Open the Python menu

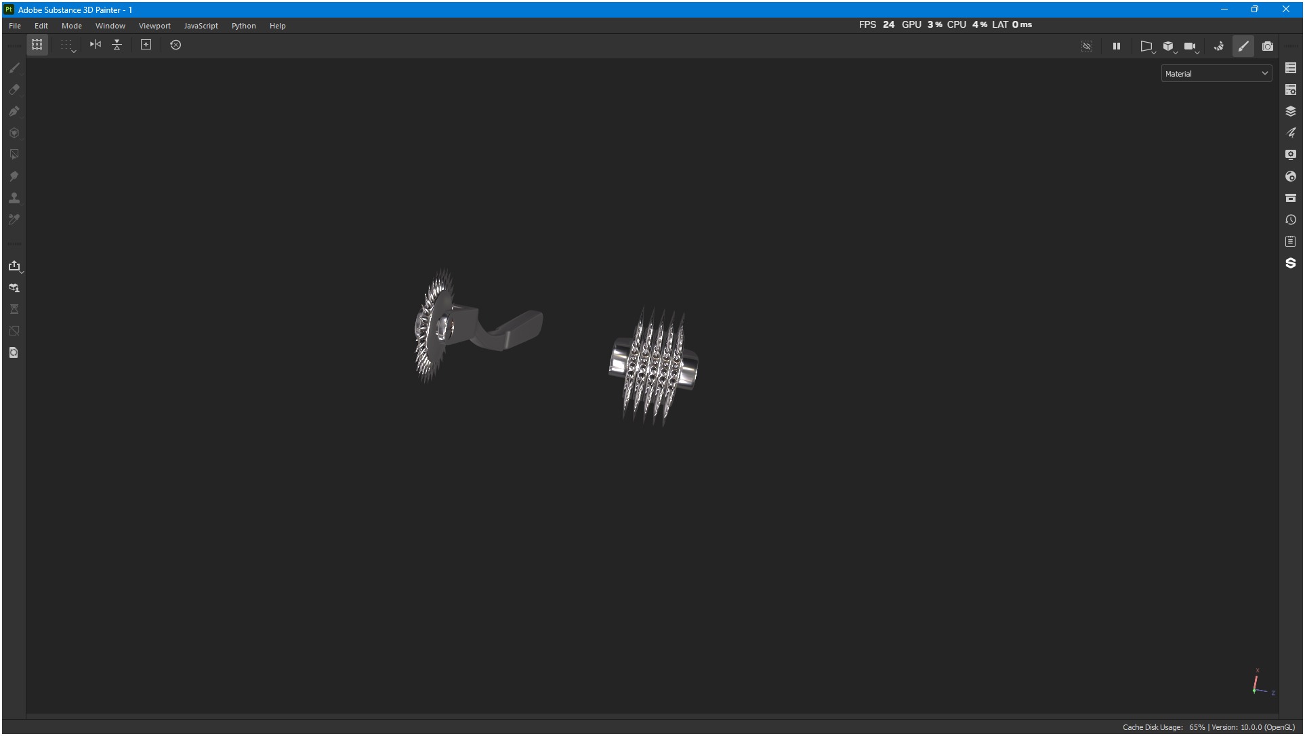pyautogui.click(x=243, y=26)
